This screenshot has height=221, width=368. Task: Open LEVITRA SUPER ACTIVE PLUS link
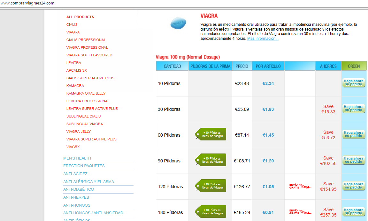tap(92, 109)
